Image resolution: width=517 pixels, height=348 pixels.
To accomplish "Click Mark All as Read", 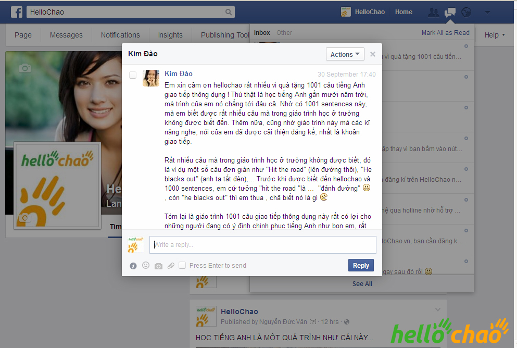I will [446, 33].
